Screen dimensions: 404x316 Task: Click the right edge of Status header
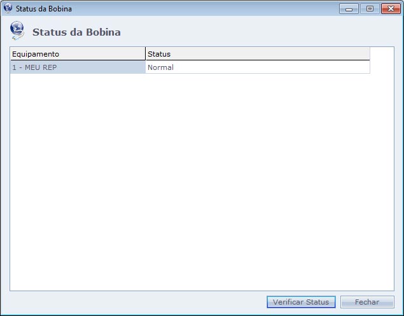[x=370, y=54]
